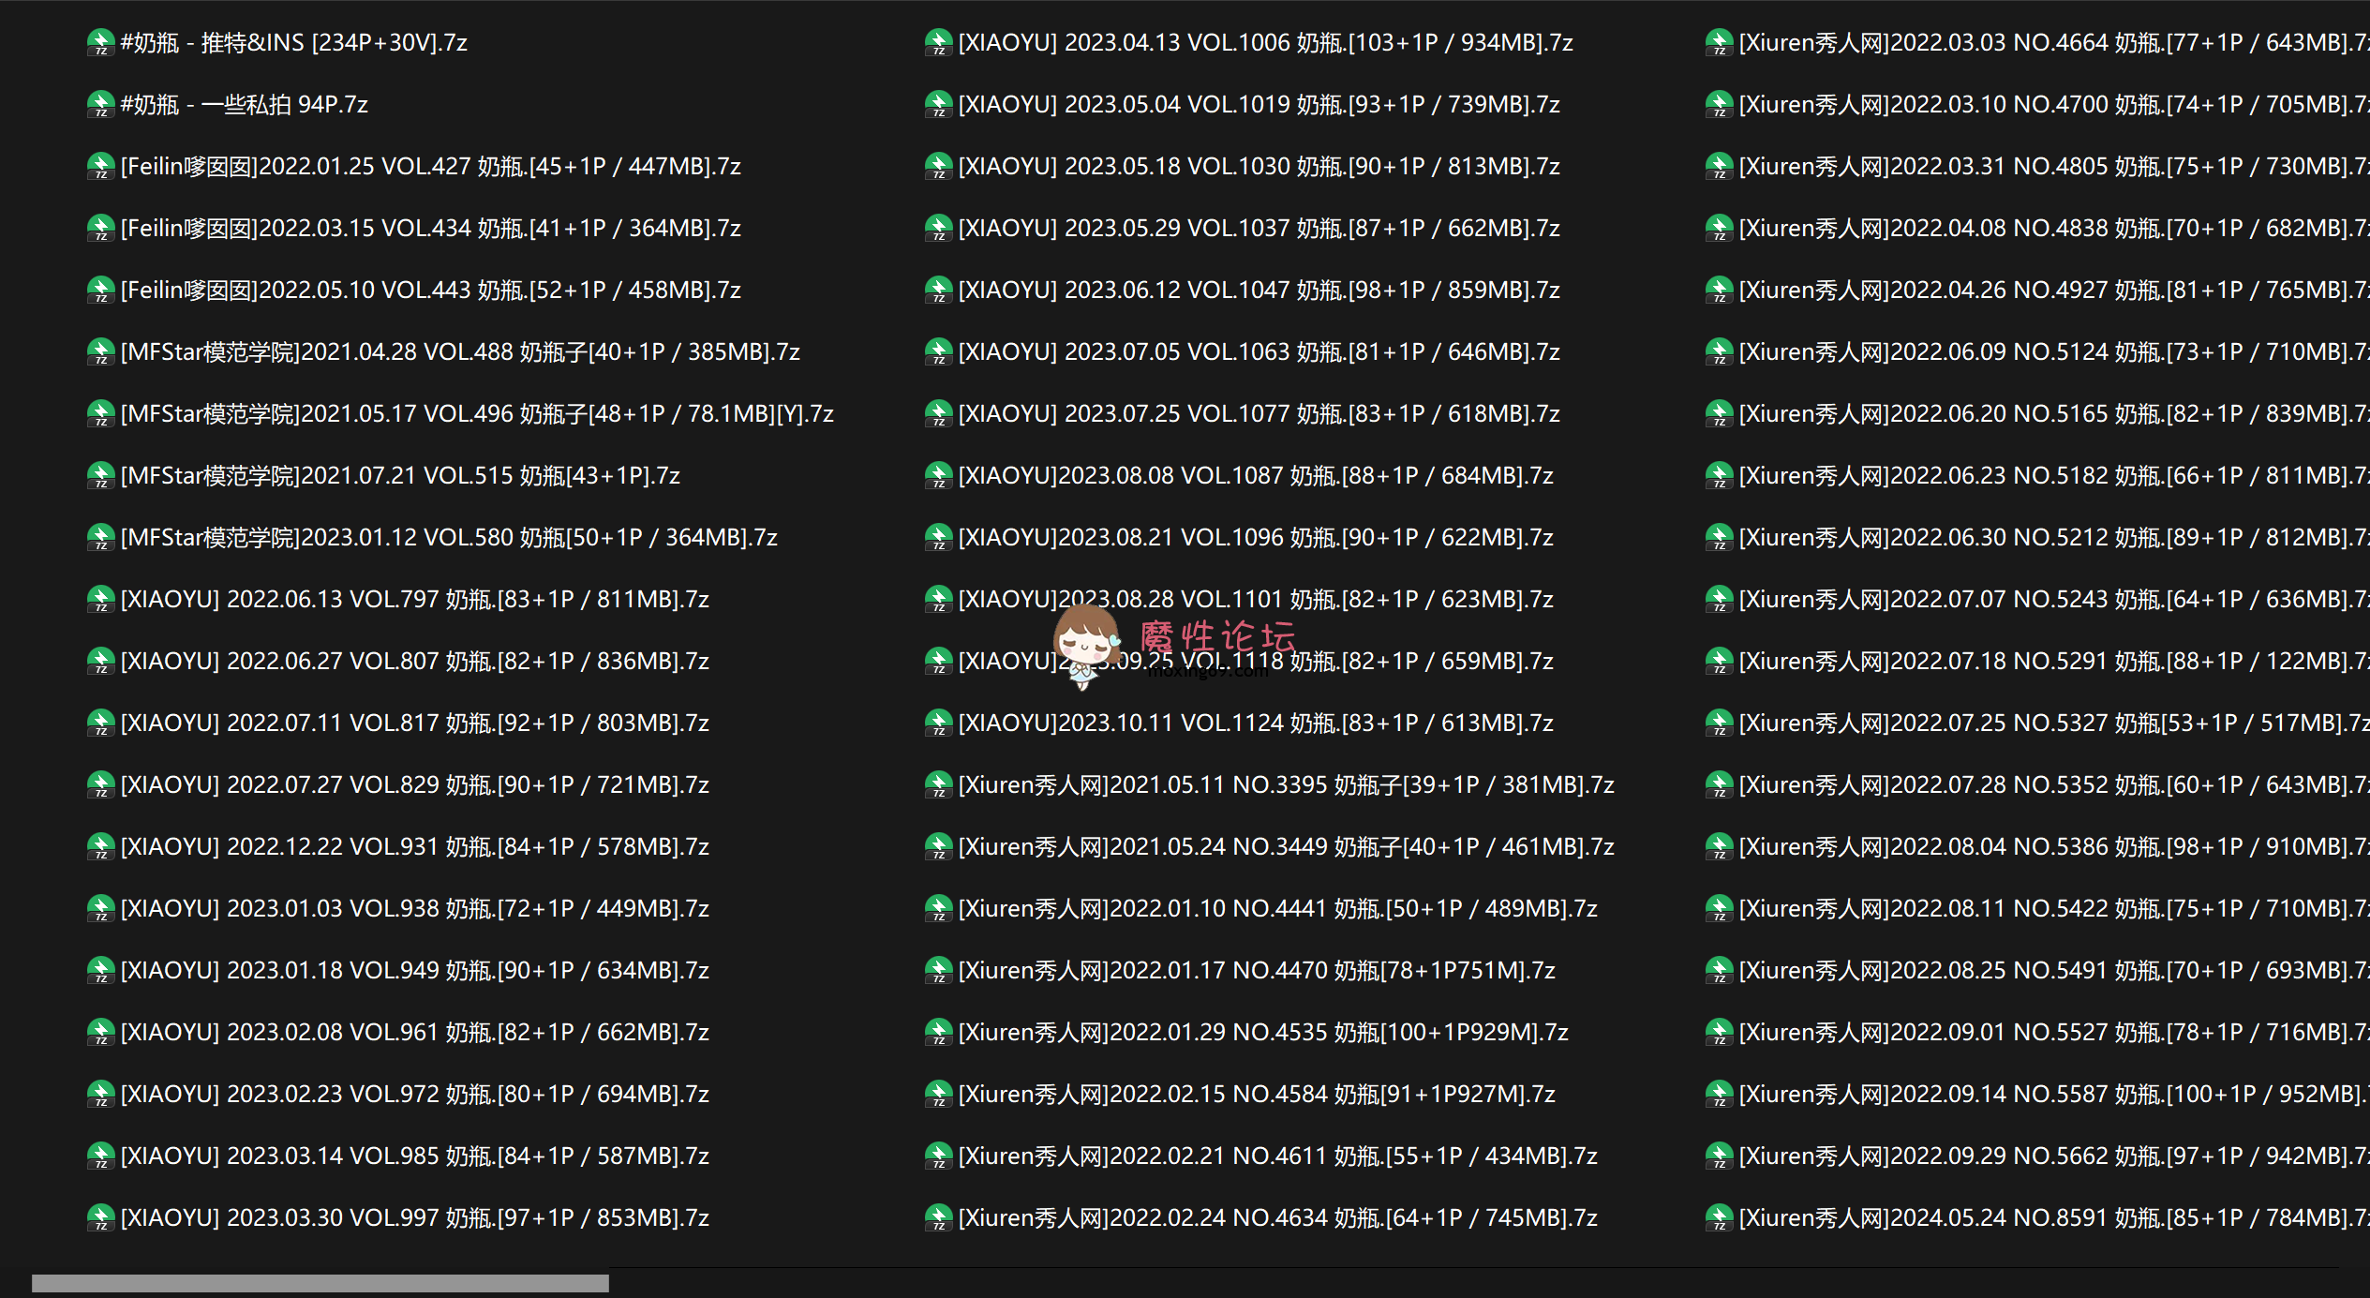This screenshot has height=1298, width=2370.
Task: Select Xiuren 2022.09.01 NO.5527 file name
Action: tap(2052, 1033)
